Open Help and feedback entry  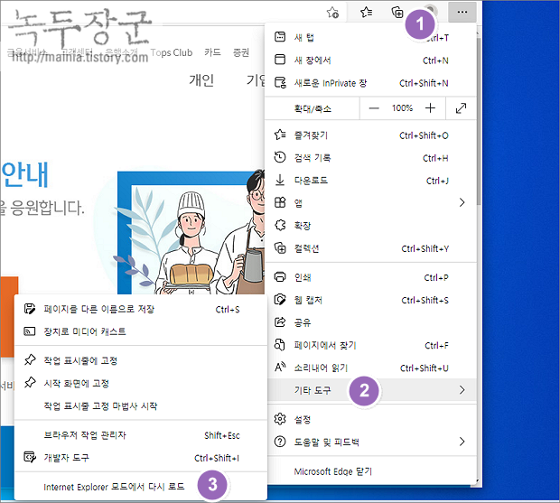pos(370,442)
